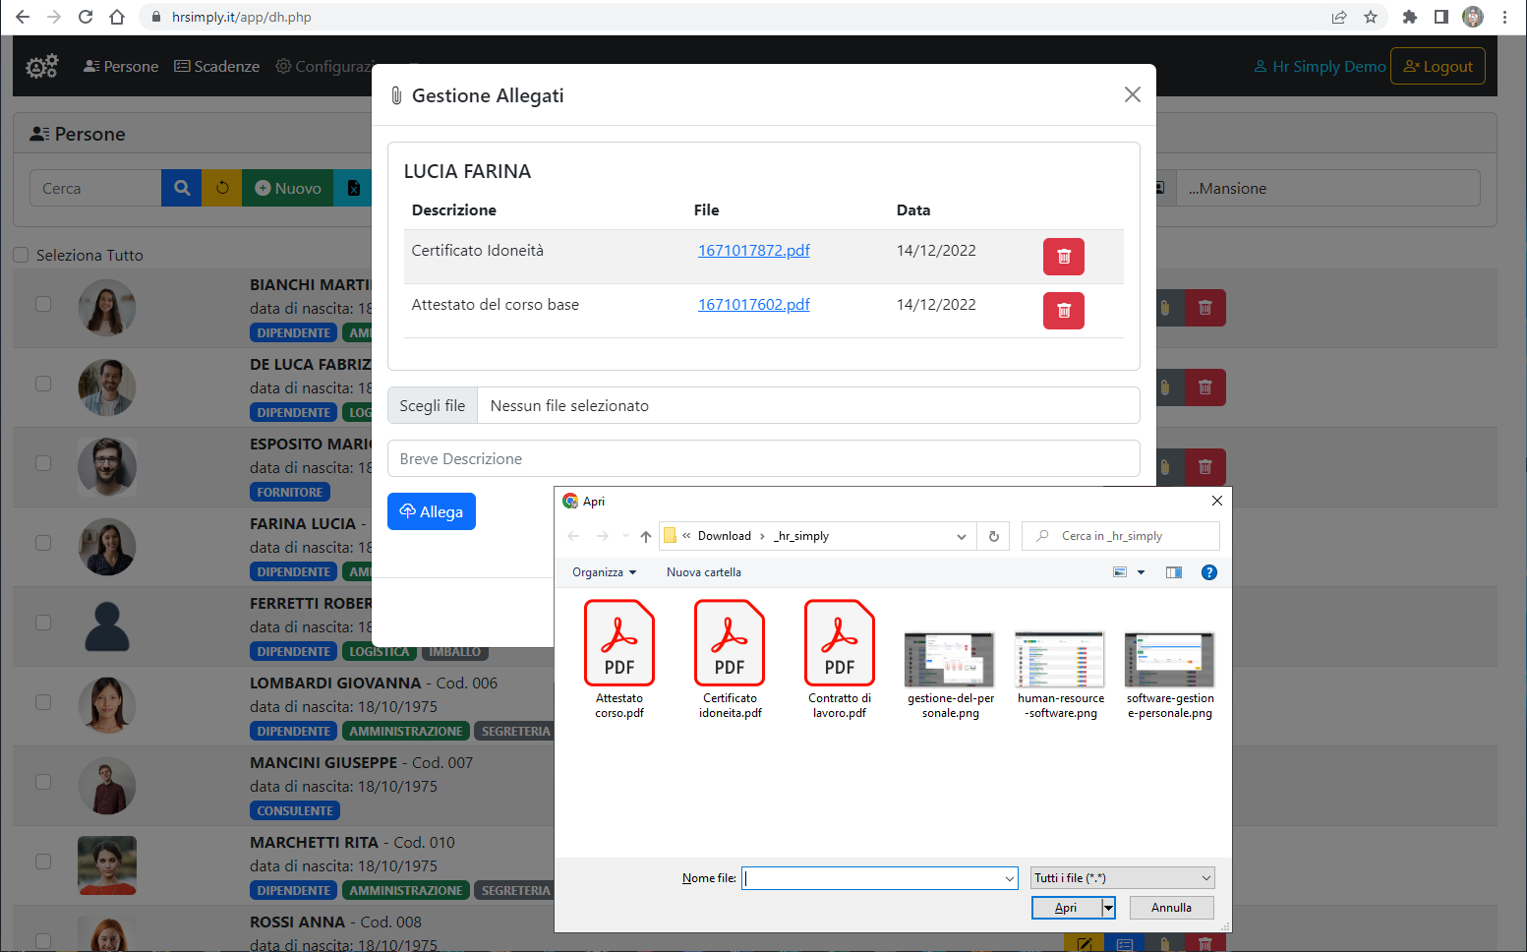Change view layout icon in Apri dialog
This screenshot has width=1527, height=952.
pos(1119,572)
